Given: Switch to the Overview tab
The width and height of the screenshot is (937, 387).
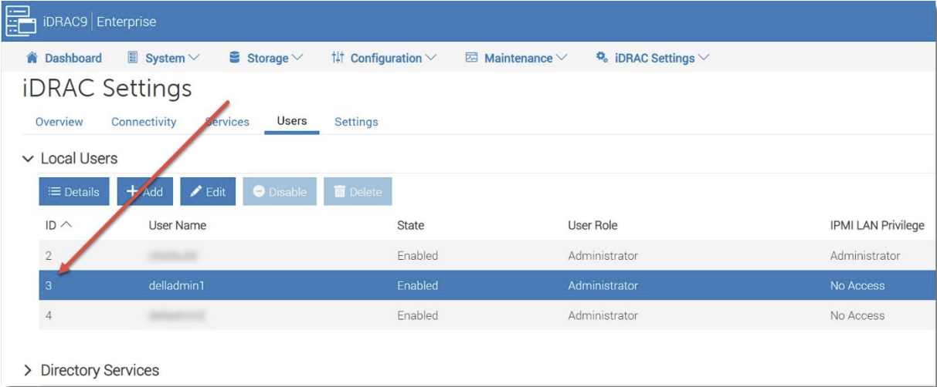Looking at the screenshot, I should click(x=59, y=122).
